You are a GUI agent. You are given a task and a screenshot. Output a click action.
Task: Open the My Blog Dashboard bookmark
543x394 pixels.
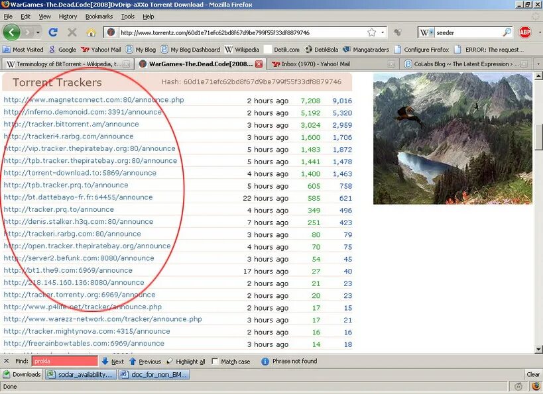pos(190,50)
